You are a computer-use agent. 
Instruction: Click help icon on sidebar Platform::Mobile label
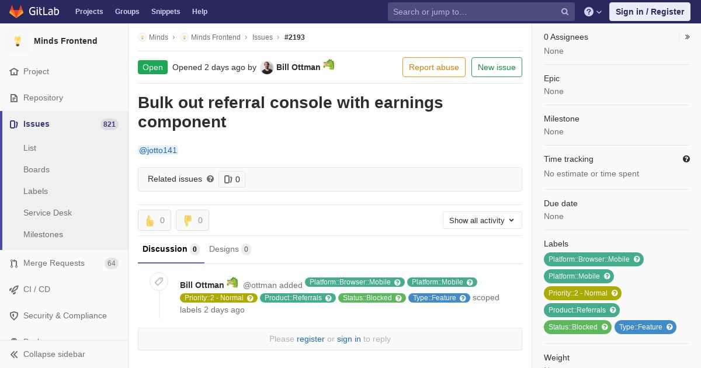pyautogui.click(x=607, y=276)
